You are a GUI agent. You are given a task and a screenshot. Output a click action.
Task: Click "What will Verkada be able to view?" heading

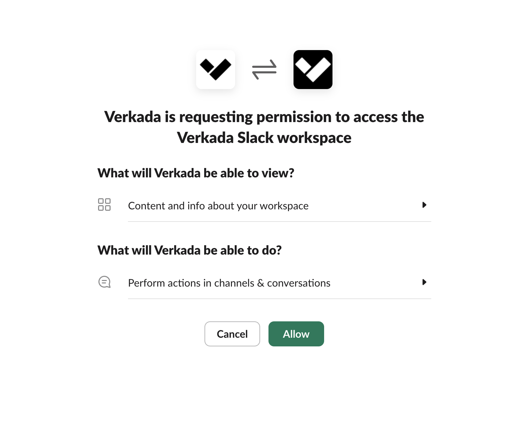pos(196,173)
